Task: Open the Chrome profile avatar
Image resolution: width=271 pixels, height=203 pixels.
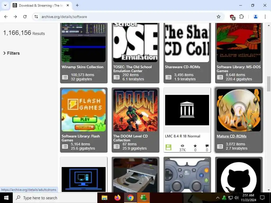Action: (255, 17)
